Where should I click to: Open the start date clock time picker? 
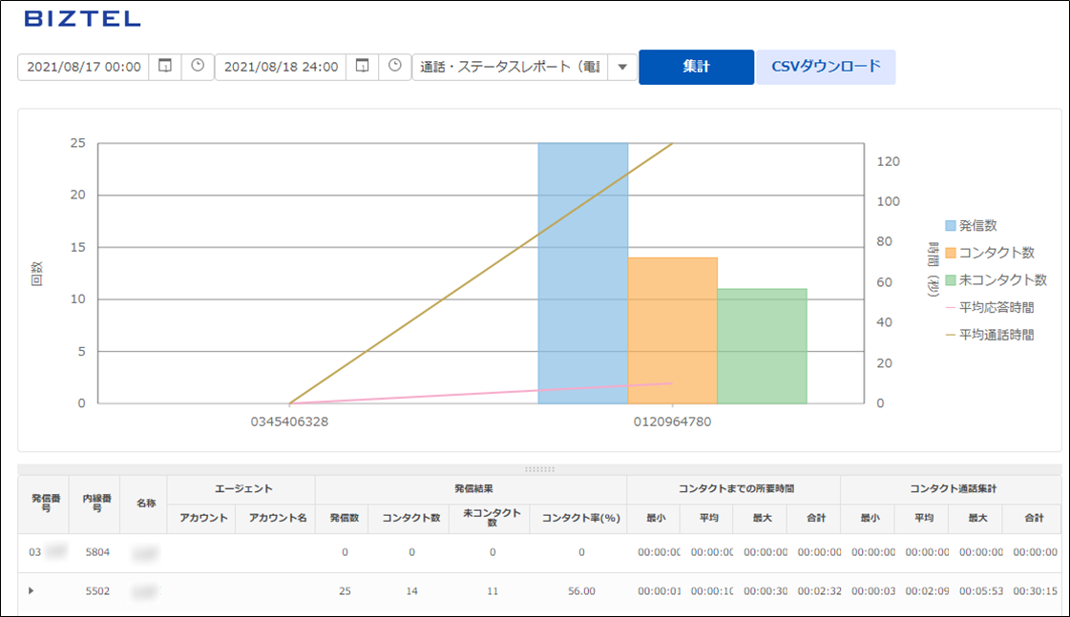[x=198, y=67]
